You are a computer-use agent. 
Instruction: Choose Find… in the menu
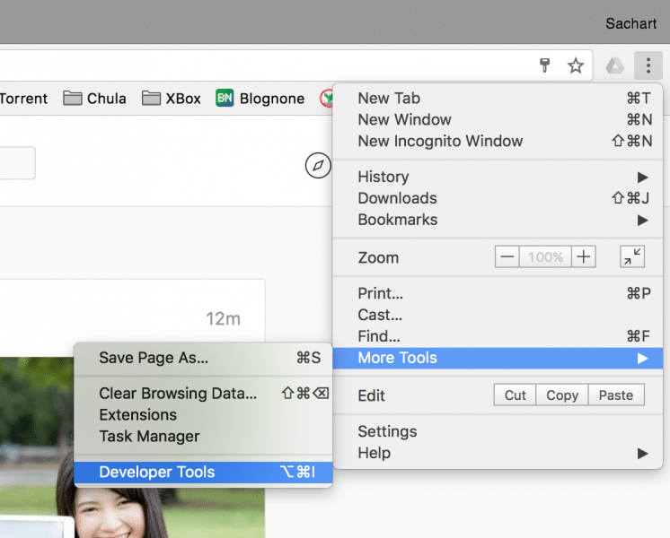(x=498, y=336)
